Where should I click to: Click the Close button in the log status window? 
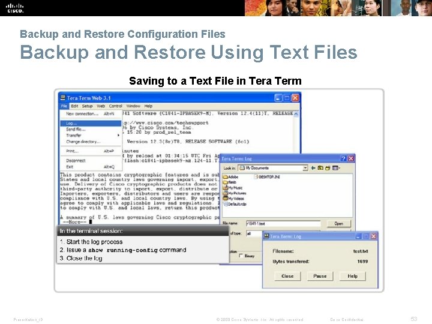click(x=287, y=276)
